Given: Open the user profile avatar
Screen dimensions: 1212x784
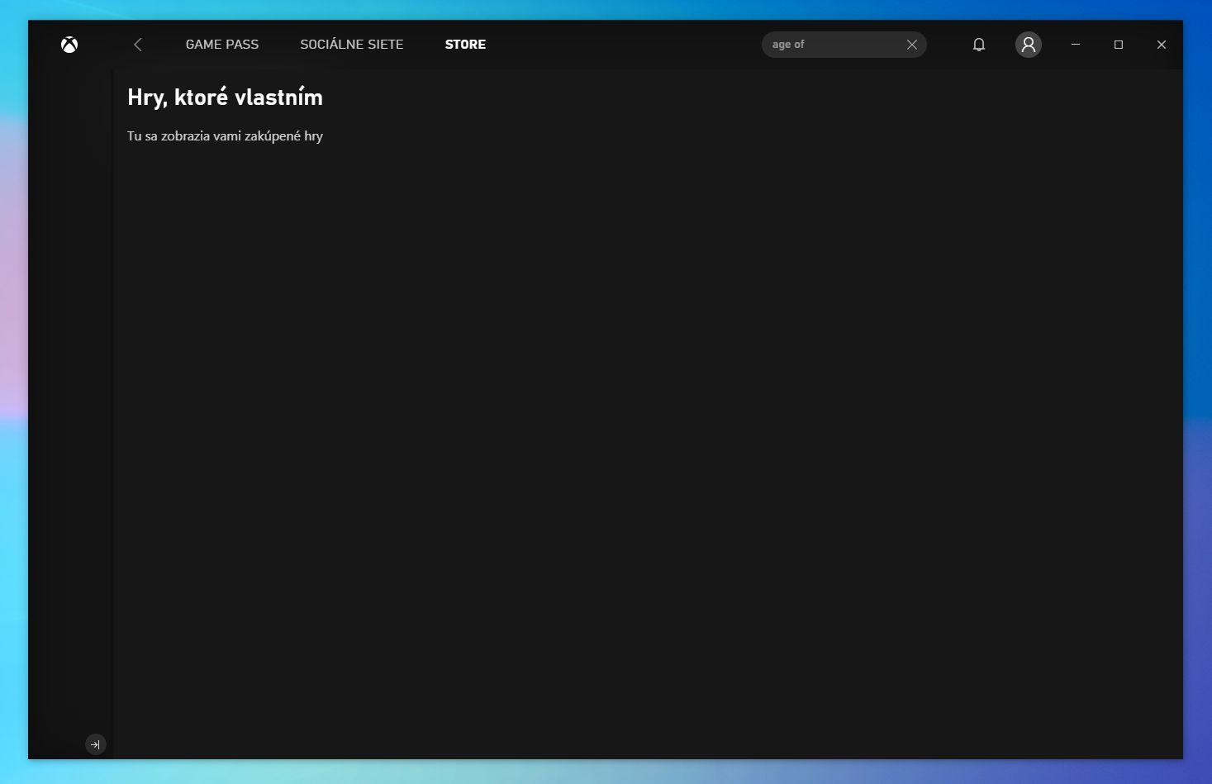Looking at the screenshot, I should 1029,45.
